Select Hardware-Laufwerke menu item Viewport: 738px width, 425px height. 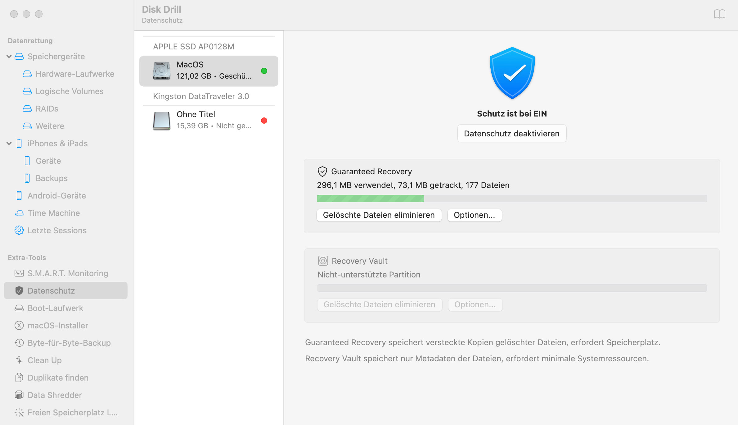pos(74,74)
